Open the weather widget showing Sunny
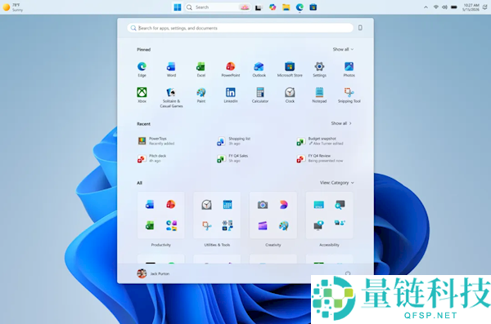The height and width of the screenshot is (324, 491). click(13, 7)
